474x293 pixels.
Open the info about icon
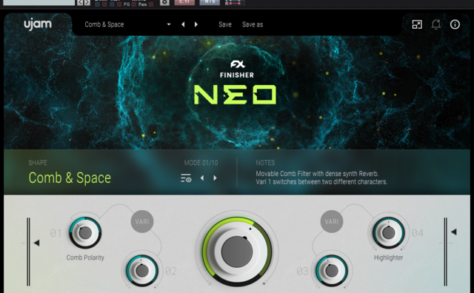coord(455,24)
